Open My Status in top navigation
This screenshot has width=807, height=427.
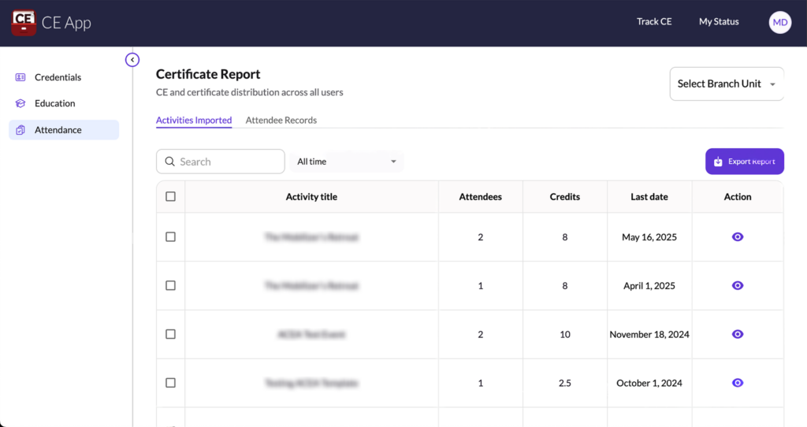(x=719, y=21)
